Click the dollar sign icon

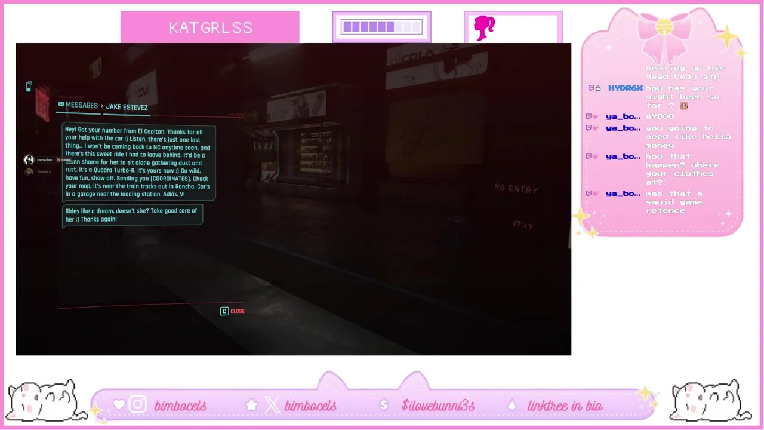pyautogui.click(x=384, y=405)
